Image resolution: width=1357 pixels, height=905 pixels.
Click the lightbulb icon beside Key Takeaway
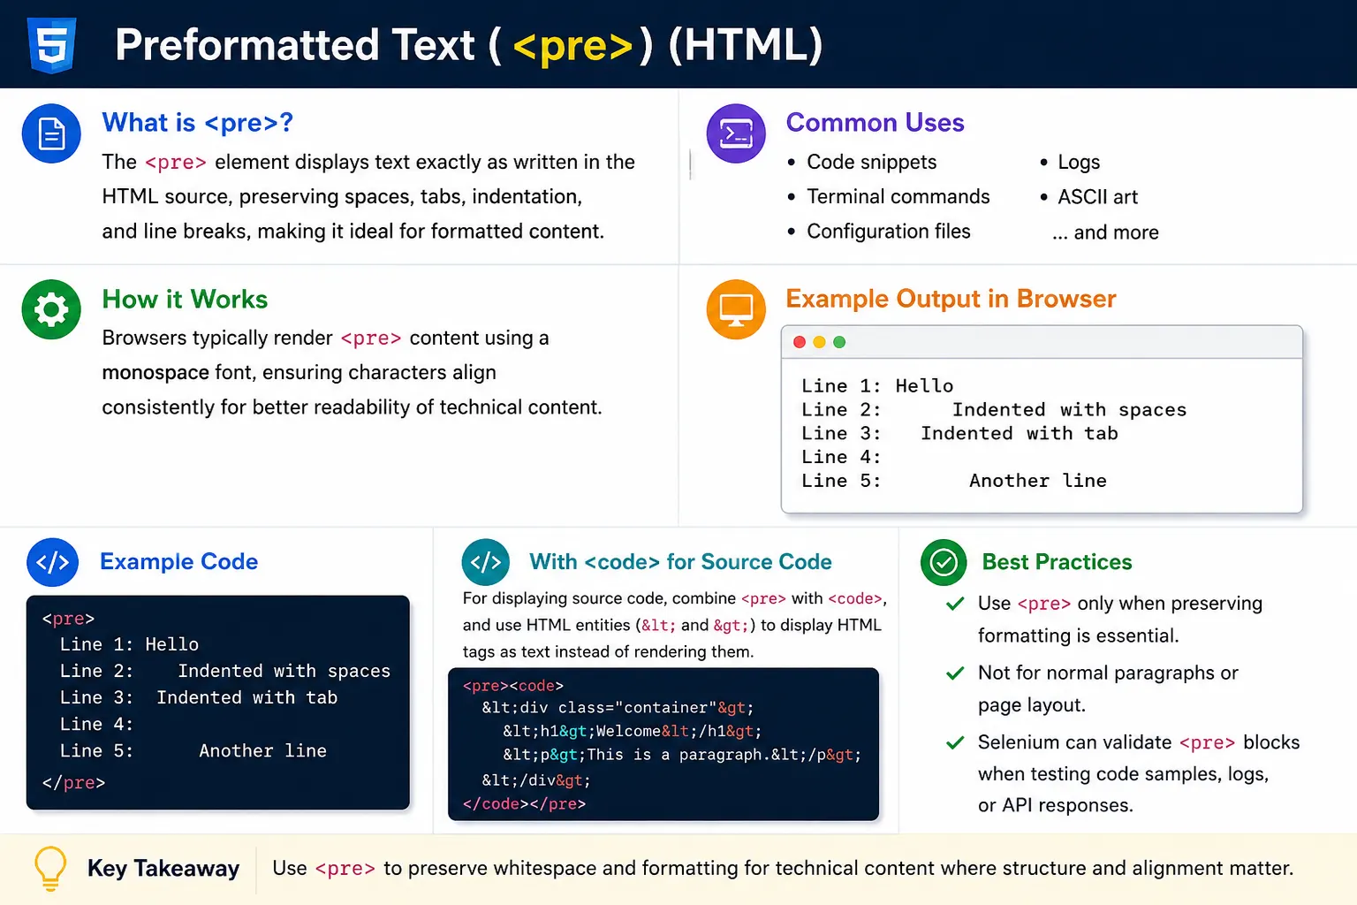pos(50,869)
